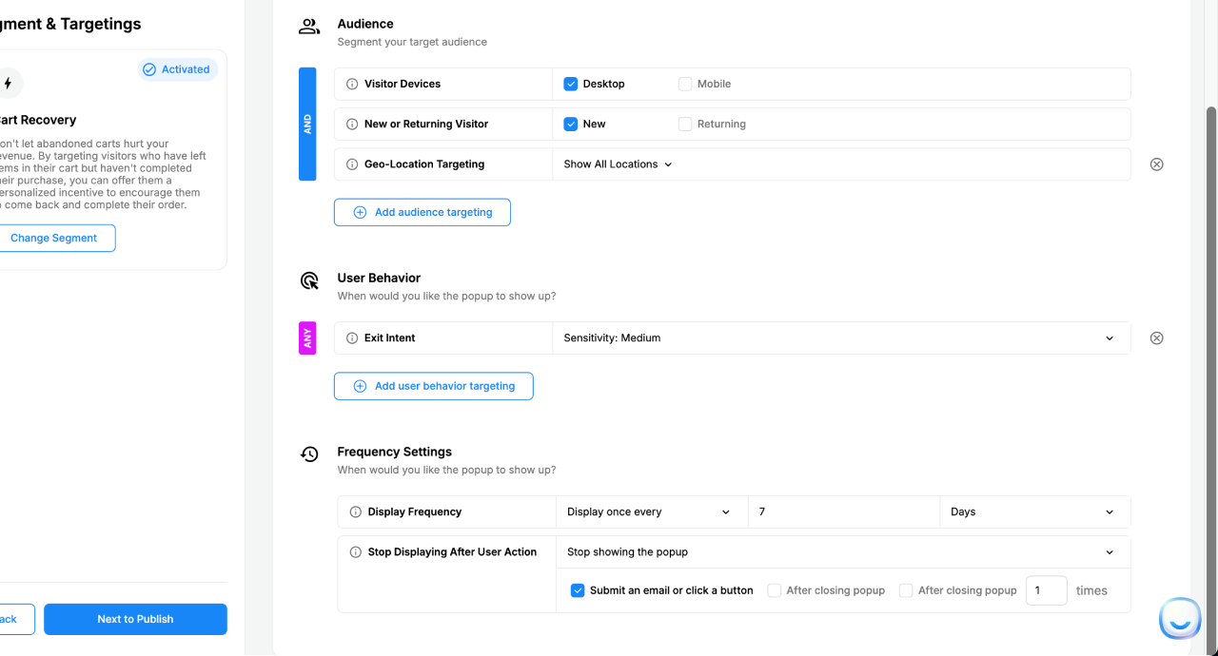Remove the Geo-Location Targeting rule
Screen dimensions: 1218x656
point(1156,164)
